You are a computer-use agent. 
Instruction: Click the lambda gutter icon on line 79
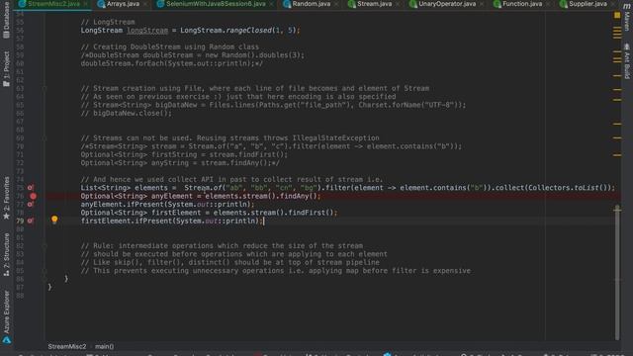(31, 221)
